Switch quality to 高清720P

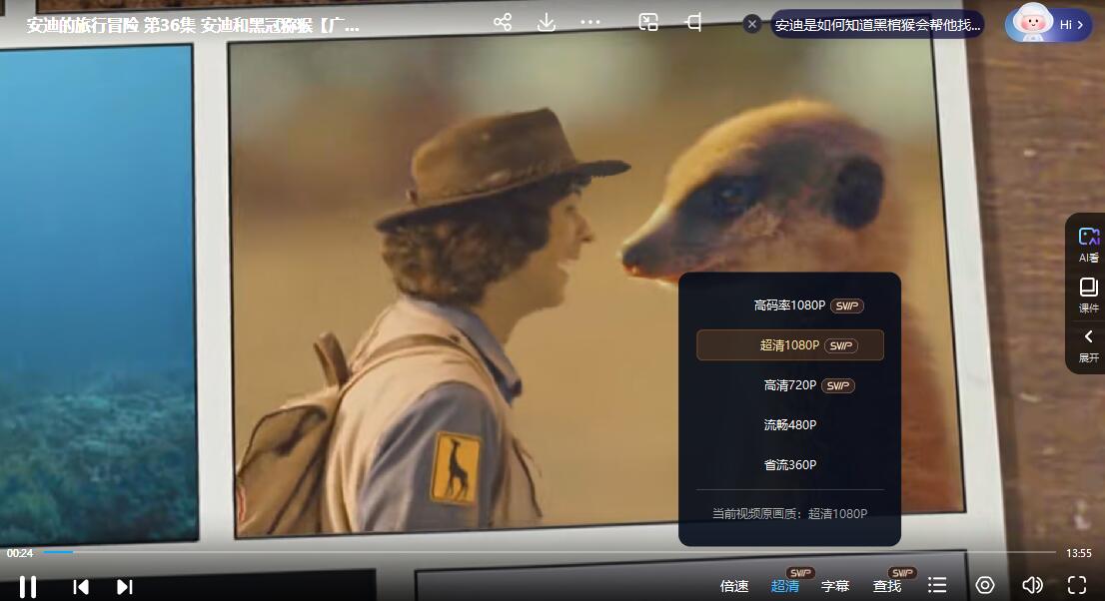tap(790, 385)
